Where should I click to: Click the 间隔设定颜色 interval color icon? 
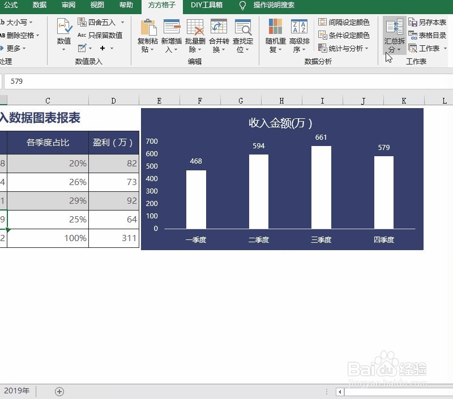(322, 22)
